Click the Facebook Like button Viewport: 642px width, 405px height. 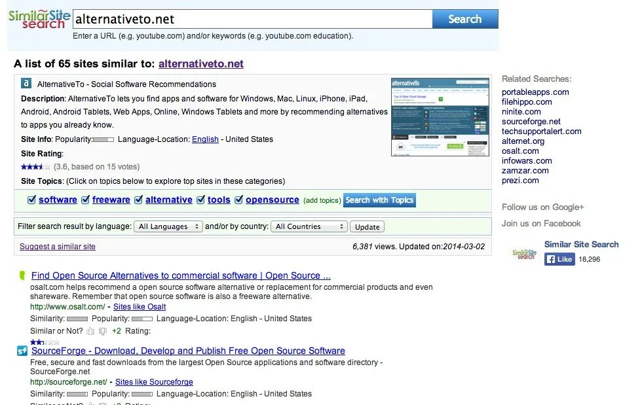[x=559, y=259]
